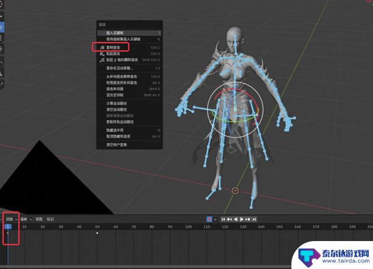The width and height of the screenshot is (373, 269).
Task: Jump to the end frame
Action: pos(254,219)
